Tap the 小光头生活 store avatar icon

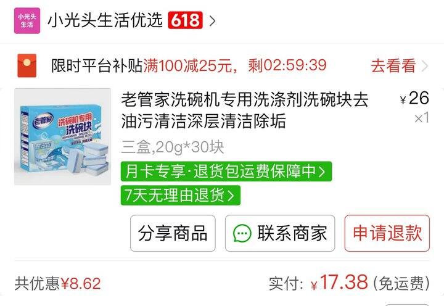click(x=27, y=21)
